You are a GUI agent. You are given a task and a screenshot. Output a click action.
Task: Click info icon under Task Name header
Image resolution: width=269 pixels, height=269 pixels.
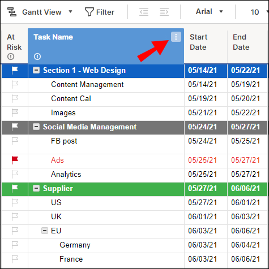click(x=37, y=57)
